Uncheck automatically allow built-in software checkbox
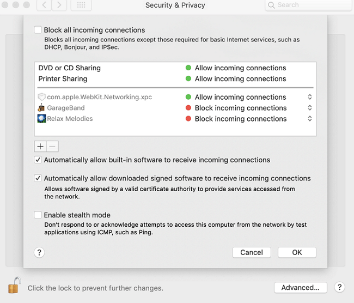Viewport: 354px width, 303px height. coord(38,160)
